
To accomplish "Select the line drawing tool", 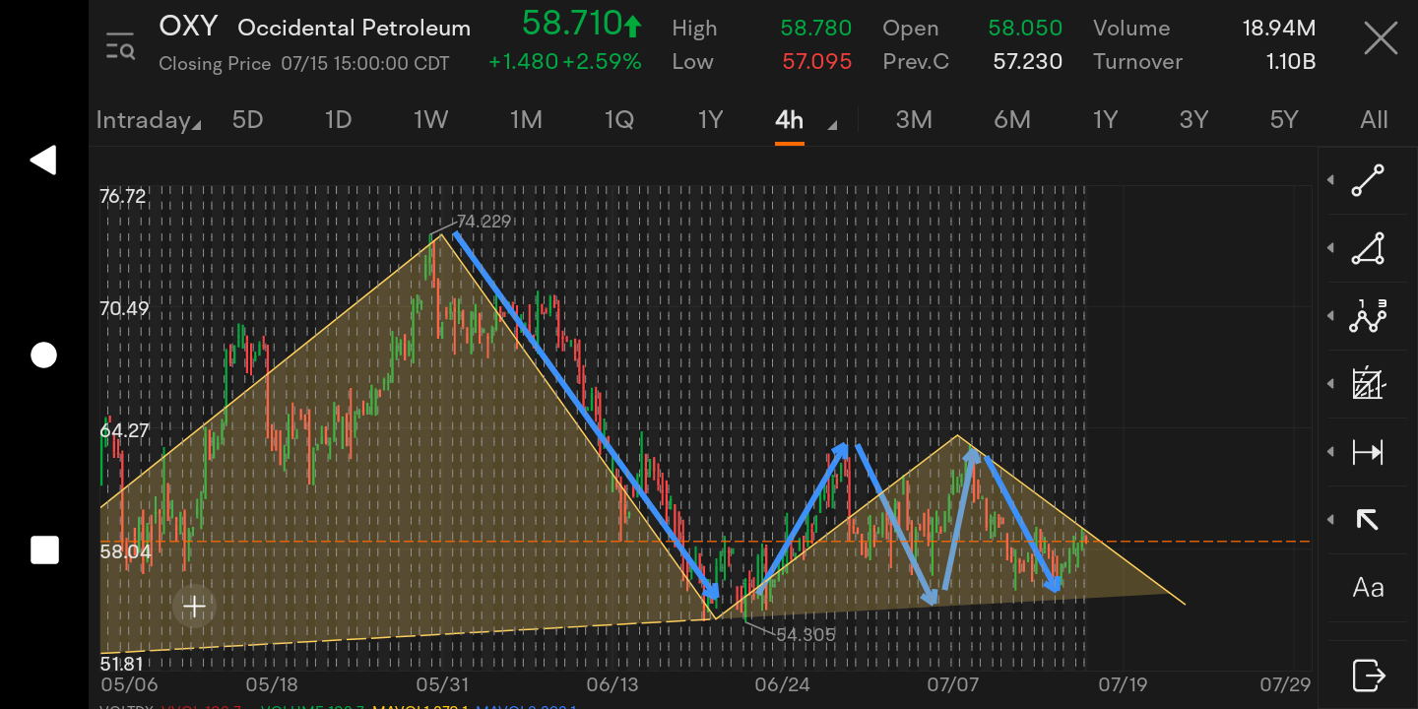I will point(1368,180).
